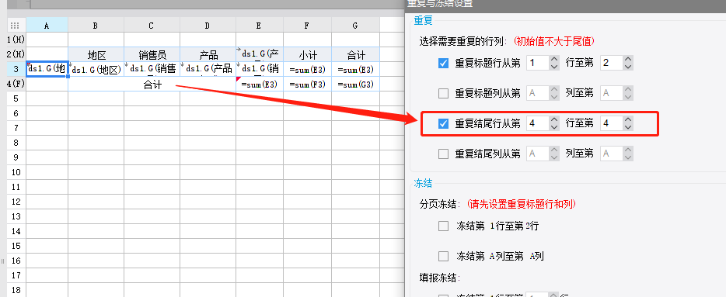
Task: Select row header 3
Action: tap(16, 69)
